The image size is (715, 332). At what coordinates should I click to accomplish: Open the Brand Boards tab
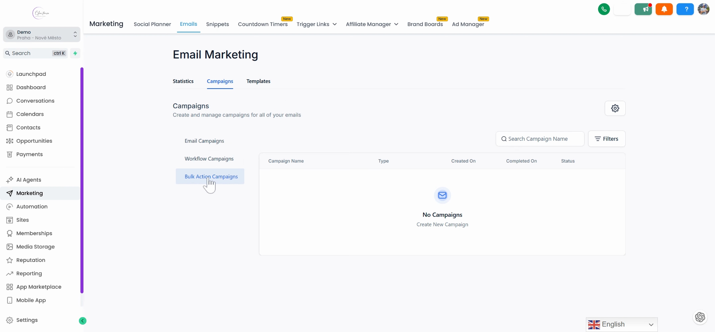425,24
